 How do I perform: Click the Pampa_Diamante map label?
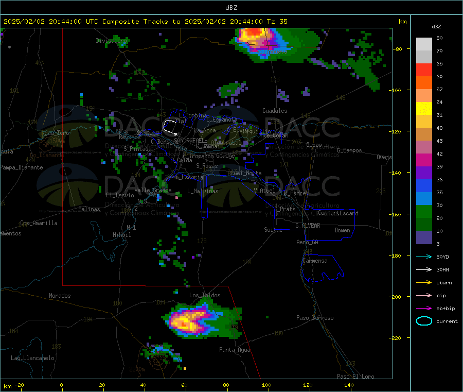click(x=22, y=167)
